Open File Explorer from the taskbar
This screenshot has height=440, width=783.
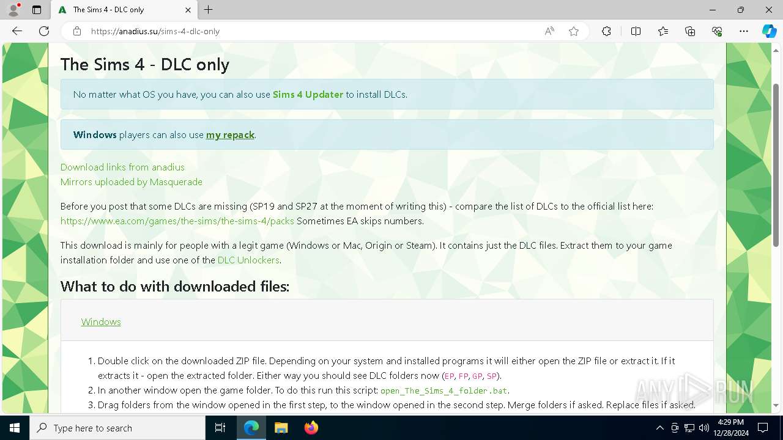(281, 428)
